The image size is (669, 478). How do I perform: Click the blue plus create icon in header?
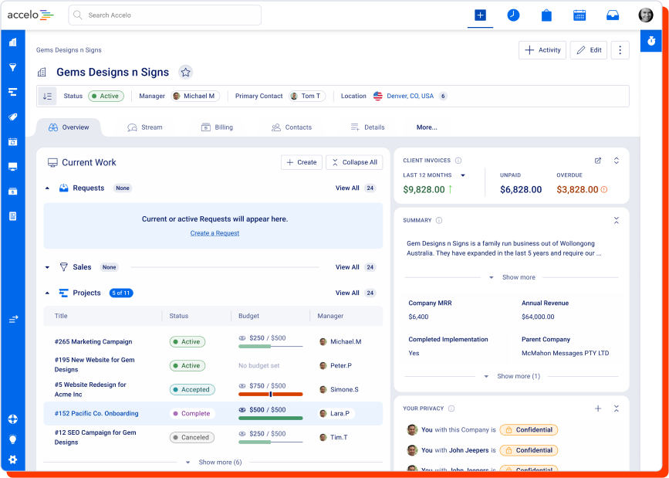pyautogui.click(x=481, y=15)
